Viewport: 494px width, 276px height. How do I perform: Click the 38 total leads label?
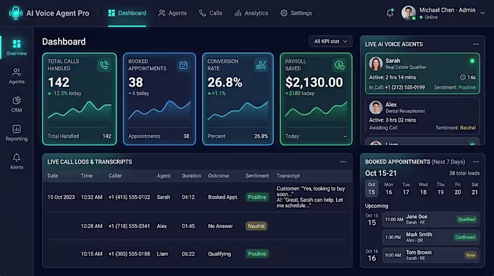464,173
